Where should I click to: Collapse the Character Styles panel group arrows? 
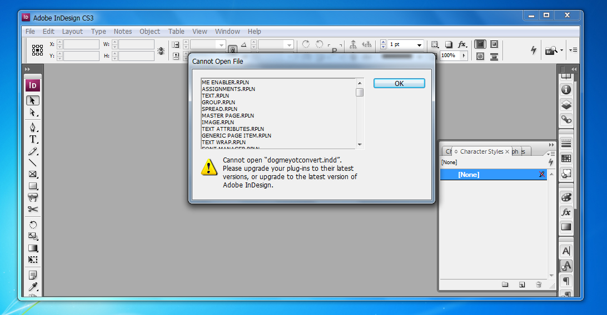pyautogui.click(x=551, y=145)
